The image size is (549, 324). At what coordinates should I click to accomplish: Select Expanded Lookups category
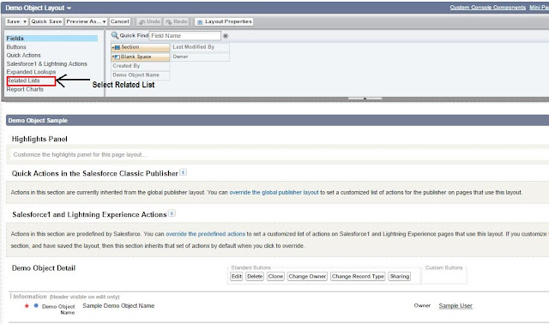tap(31, 72)
